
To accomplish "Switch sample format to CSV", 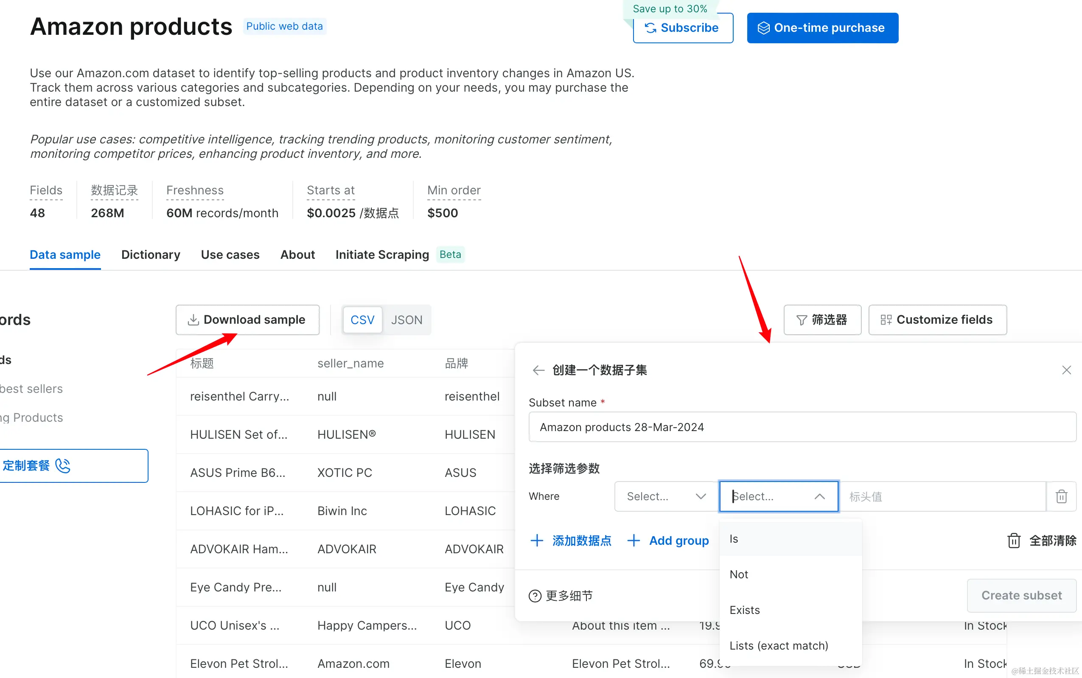I will click(x=362, y=320).
